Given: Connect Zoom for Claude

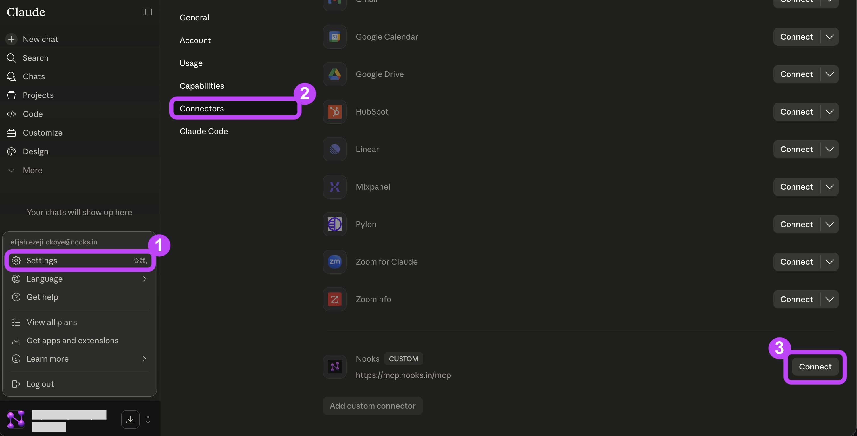Looking at the screenshot, I should (796, 262).
